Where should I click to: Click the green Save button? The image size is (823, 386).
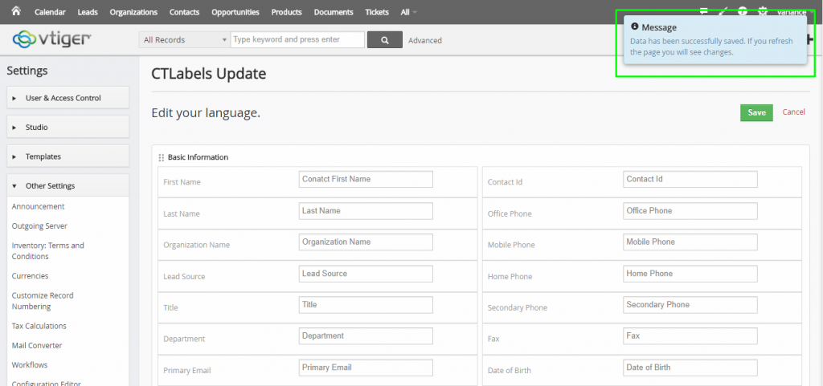[756, 112]
